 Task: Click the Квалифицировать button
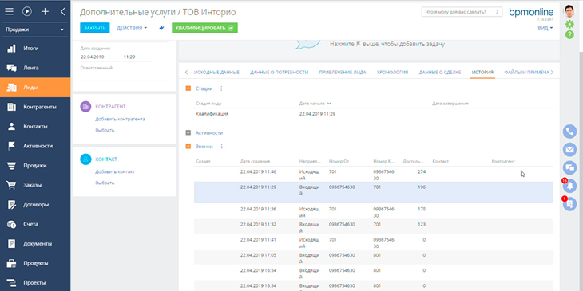point(204,28)
